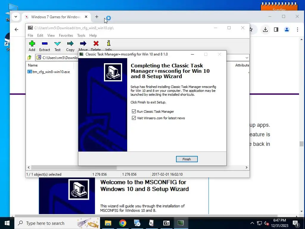This screenshot has width=305, height=229.
Task: Open the Favorites menu in 7-Zip
Action: (x=66, y=35)
